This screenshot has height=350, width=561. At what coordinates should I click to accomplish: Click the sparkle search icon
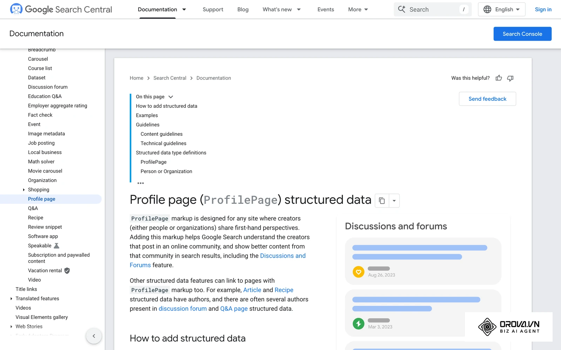[402, 9]
